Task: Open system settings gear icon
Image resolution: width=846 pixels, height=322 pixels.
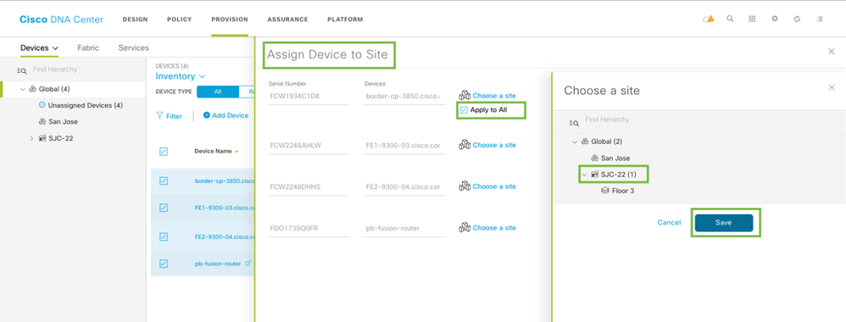Action: click(x=775, y=19)
